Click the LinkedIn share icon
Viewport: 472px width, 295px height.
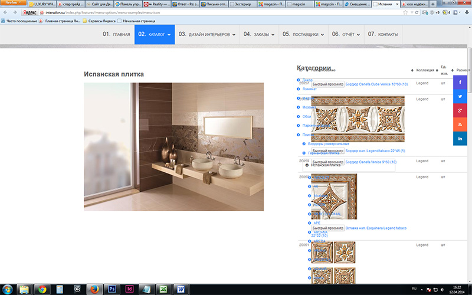coord(460,138)
